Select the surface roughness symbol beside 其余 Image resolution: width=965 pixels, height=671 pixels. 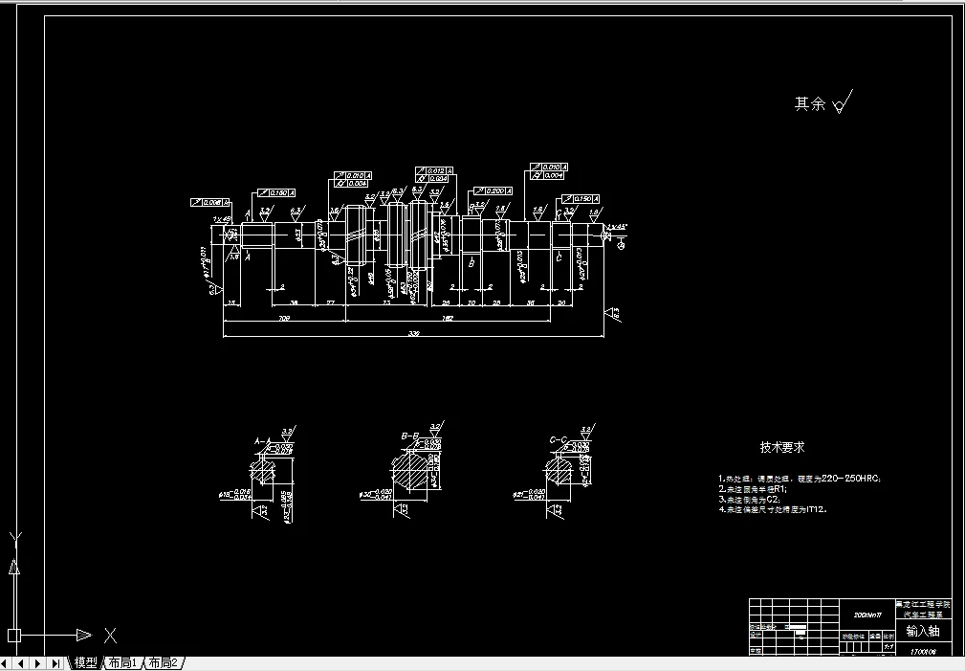tap(843, 102)
